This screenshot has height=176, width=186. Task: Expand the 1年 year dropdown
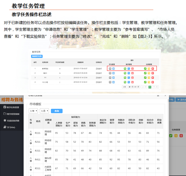[x=33, y=111]
